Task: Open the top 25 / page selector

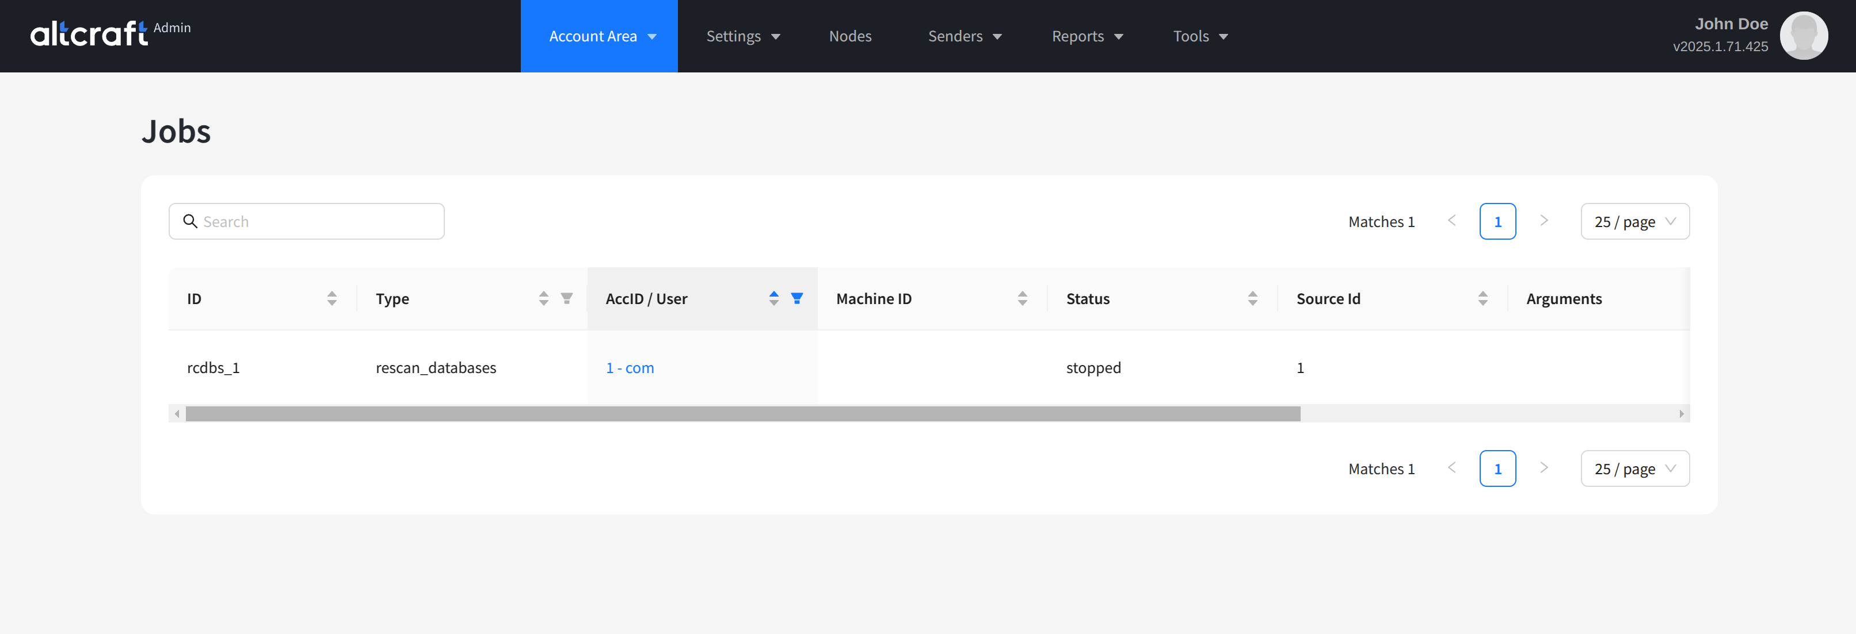Action: (1634, 222)
